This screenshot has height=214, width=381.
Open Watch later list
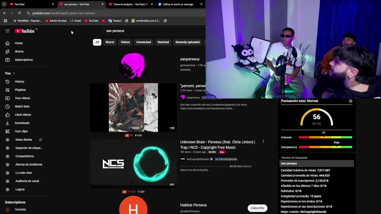pos(22,106)
